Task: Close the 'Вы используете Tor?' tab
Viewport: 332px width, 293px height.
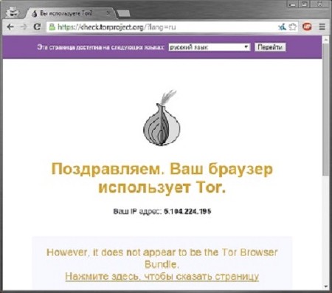Action: pos(108,13)
